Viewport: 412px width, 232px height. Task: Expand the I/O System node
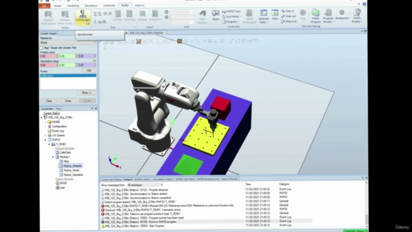pos(46,135)
